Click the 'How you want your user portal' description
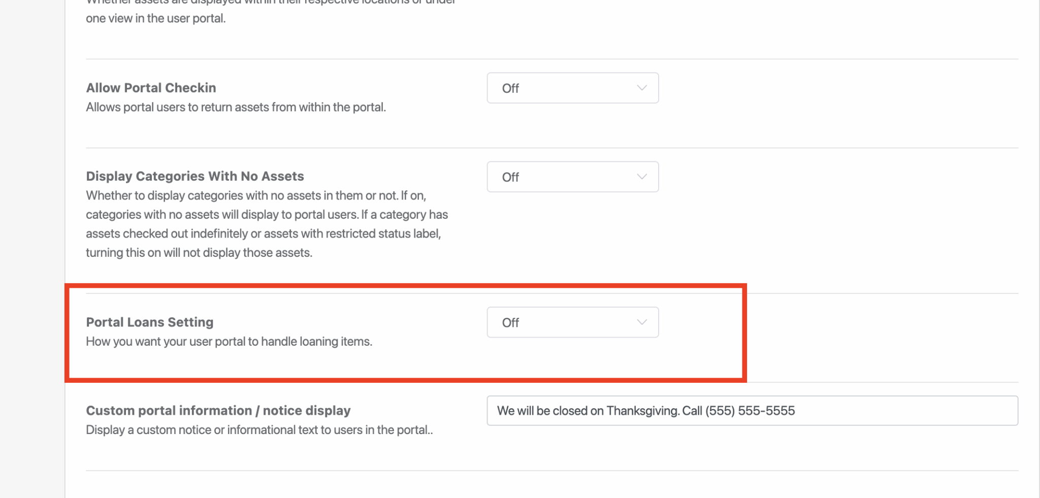The width and height of the screenshot is (1040, 498). coord(229,342)
